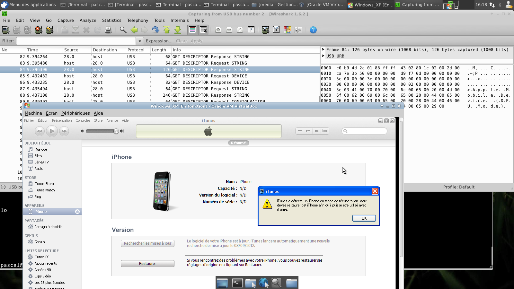Viewport: 514px width, 289px height.
Task: Click the Restaurer button
Action: tap(147, 264)
